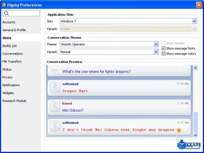
Task: Click the sender name "friend"
Action: (67, 103)
